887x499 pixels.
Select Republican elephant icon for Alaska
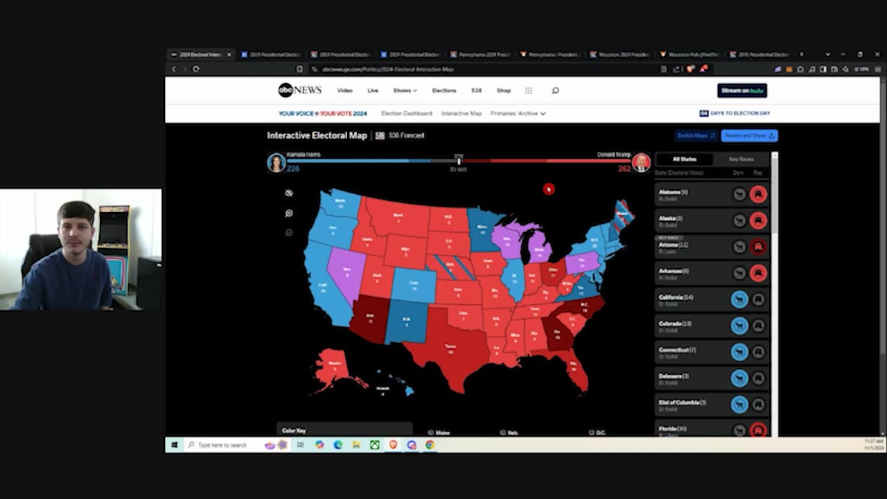tap(758, 220)
